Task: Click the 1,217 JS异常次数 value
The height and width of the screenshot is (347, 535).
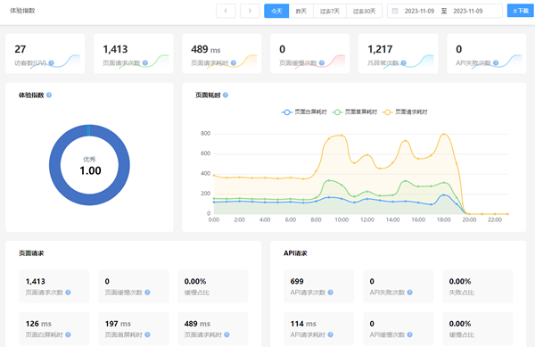Action: [380, 49]
